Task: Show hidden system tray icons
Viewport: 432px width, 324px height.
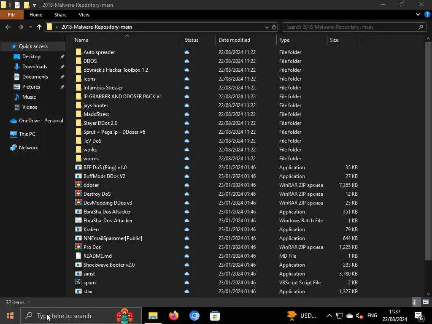Action: (329, 316)
